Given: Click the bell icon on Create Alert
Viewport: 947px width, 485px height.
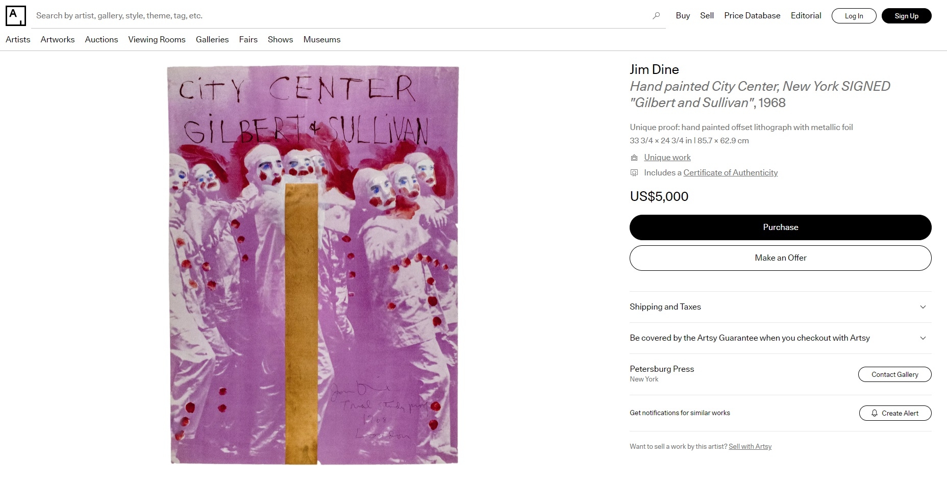Looking at the screenshot, I should click(875, 413).
